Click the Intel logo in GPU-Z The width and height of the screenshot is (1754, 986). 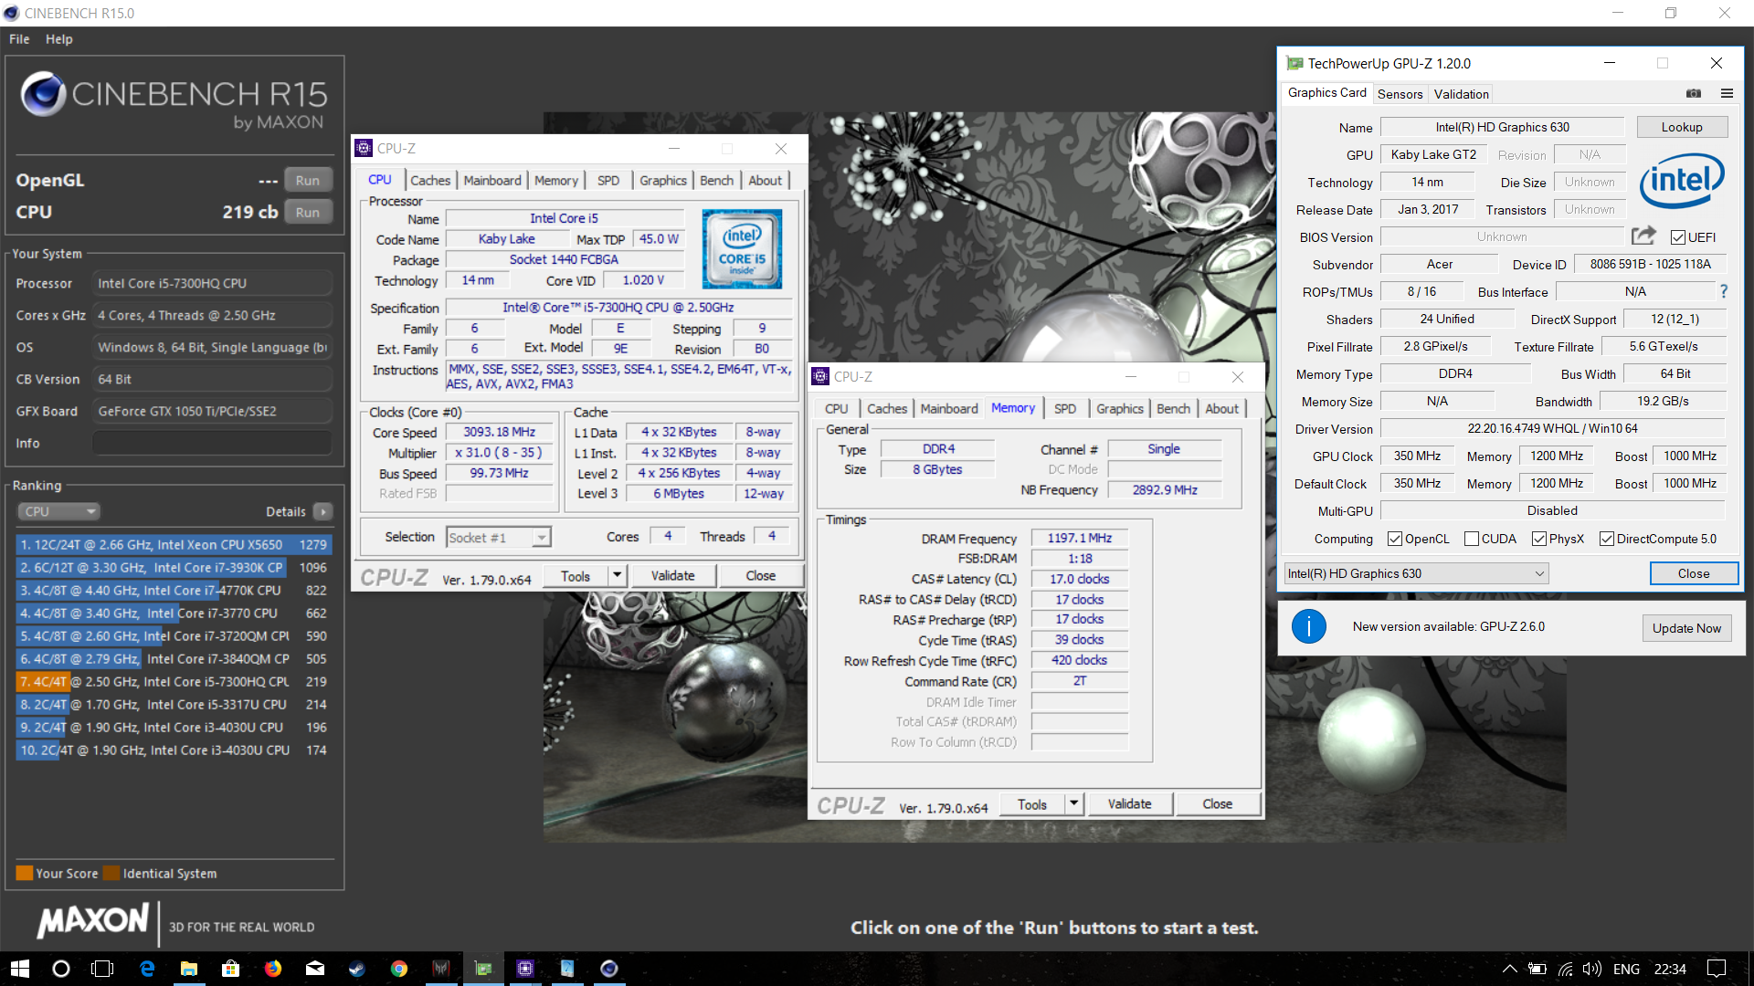point(1681,181)
